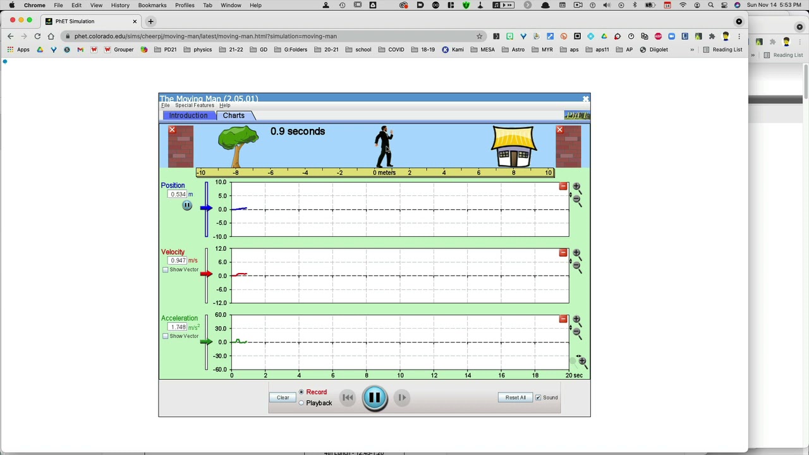Click the red Velocity slider arrow
Screen dimensions: 809x455
[207, 274]
